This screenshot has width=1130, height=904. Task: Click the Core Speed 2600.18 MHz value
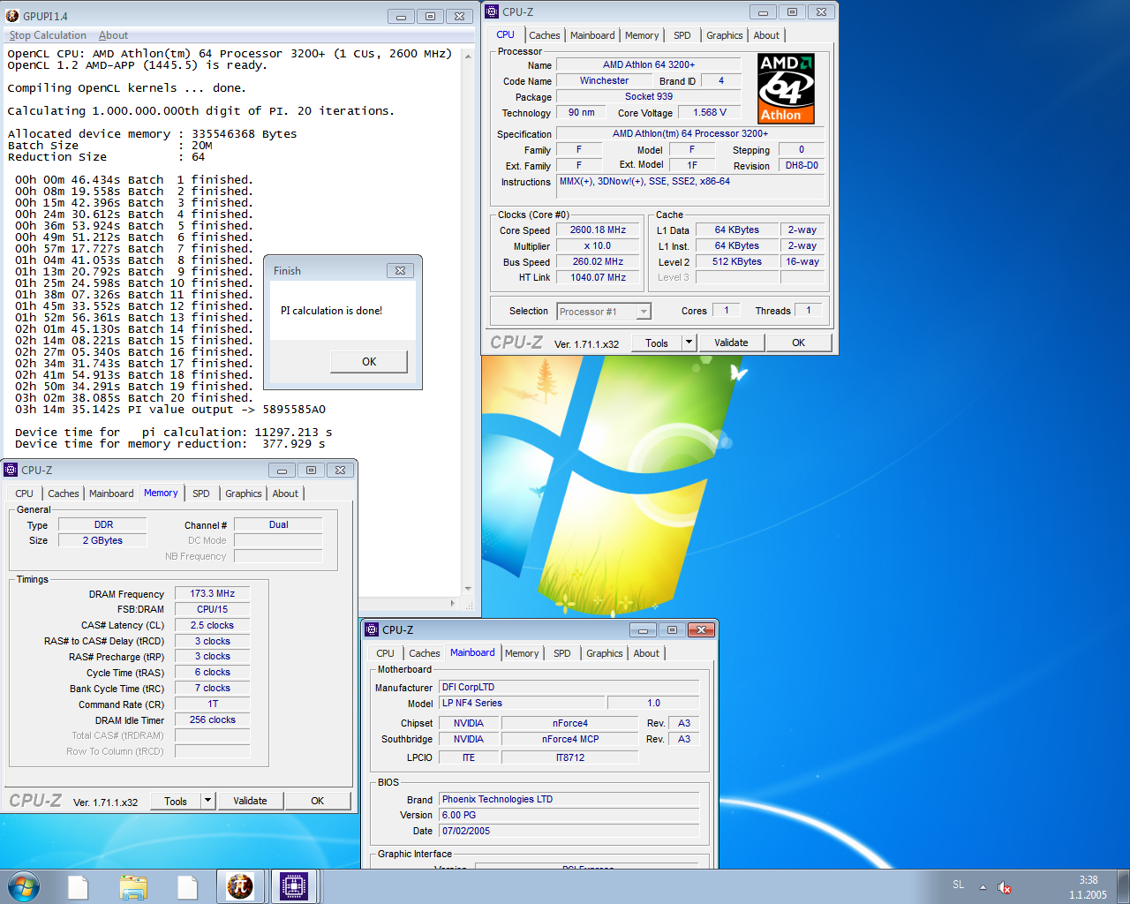coord(598,230)
